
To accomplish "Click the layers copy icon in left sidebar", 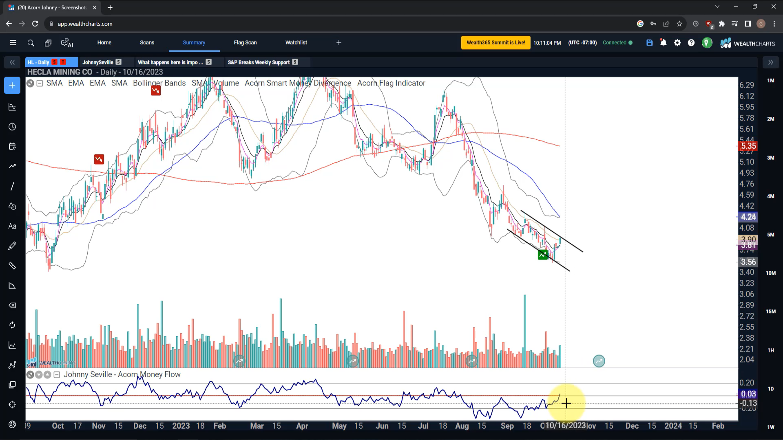I will tap(12, 385).
